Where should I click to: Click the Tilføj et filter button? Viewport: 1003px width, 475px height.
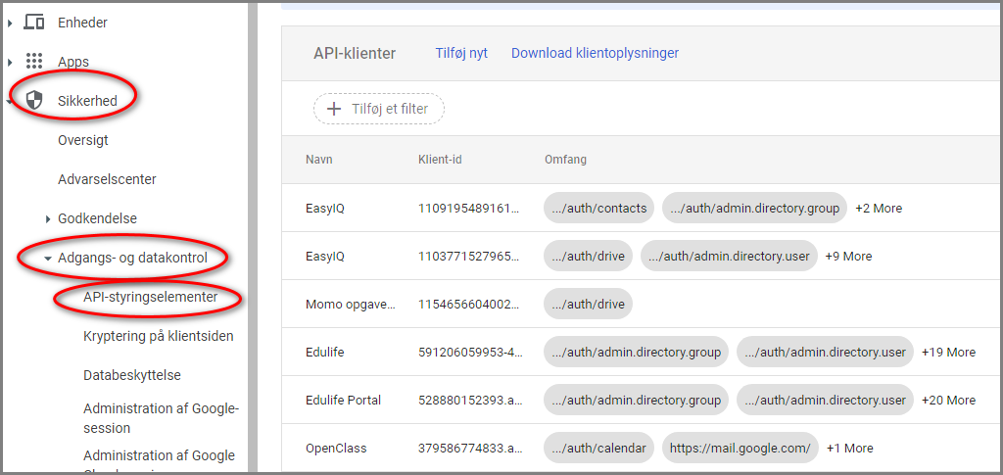click(x=379, y=110)
